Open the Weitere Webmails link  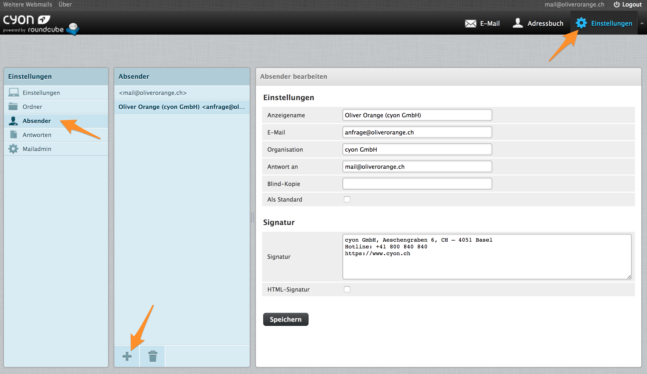point(28,4)
